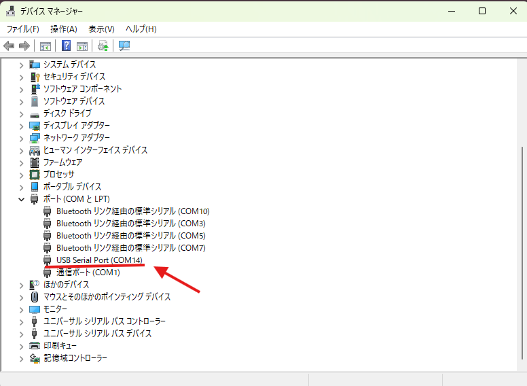Toggle the action pane toolbar icon
Viewport: 527px width, 386px height.
(82, 46)
